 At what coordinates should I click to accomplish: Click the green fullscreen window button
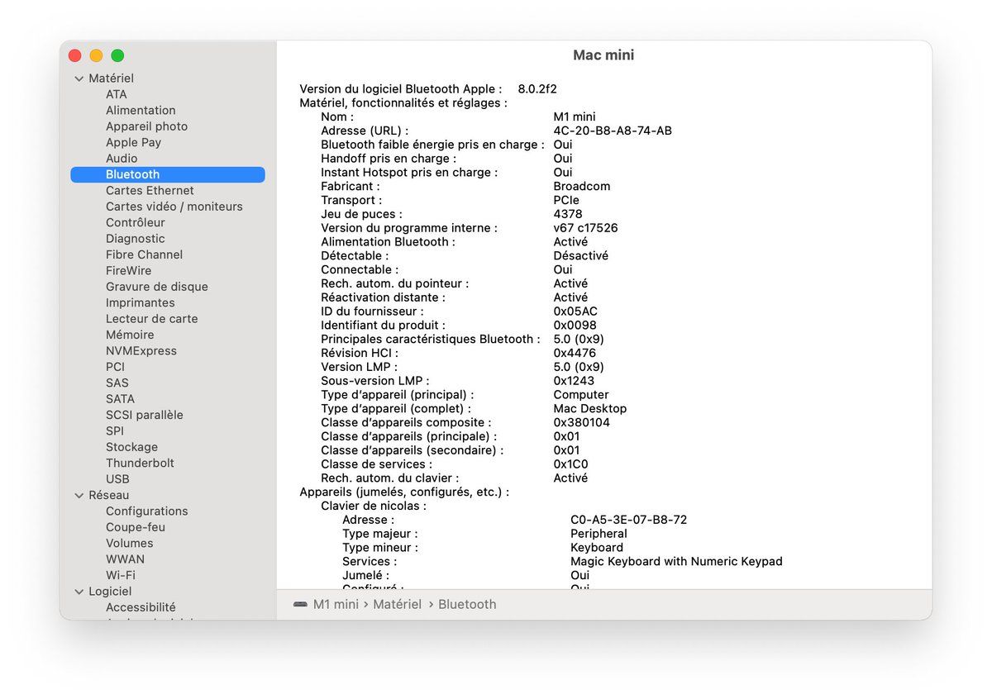click(x=117, y=55)
